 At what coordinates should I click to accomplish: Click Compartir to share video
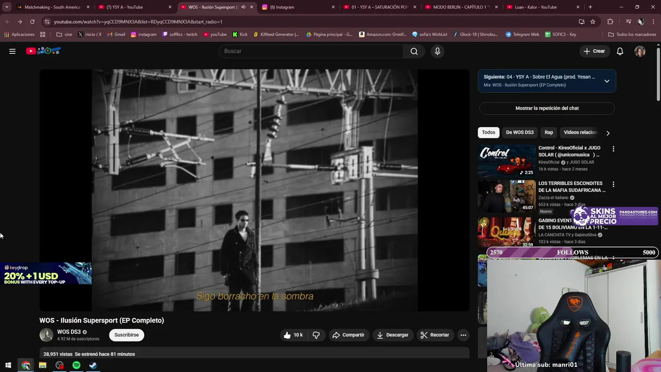349,335
